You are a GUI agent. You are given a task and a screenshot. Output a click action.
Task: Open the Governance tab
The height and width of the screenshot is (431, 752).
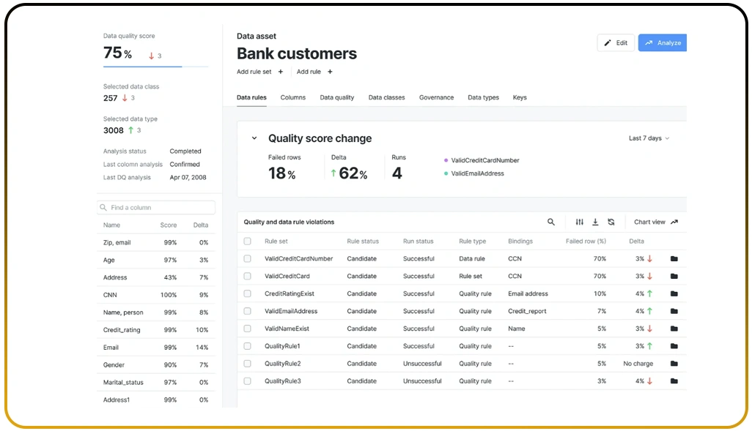click(x=436, y=97)
